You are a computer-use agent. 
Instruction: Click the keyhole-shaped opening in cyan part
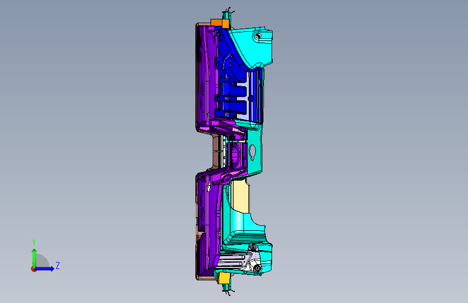pos(253,153)
